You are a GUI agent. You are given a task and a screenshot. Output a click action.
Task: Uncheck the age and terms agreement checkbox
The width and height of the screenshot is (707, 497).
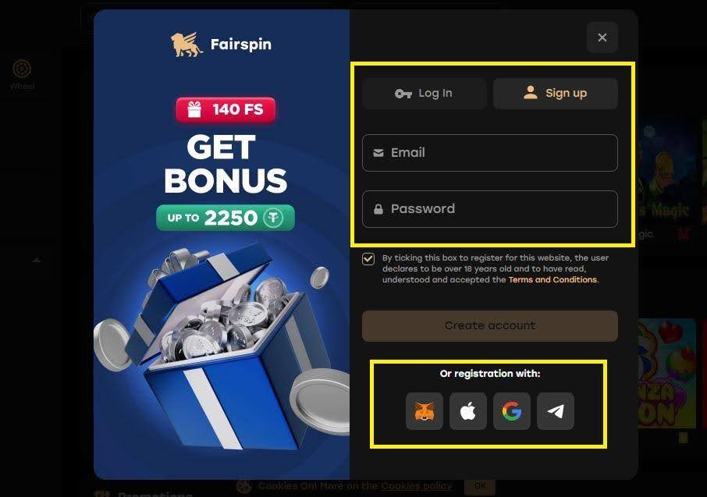coord(368,259)
